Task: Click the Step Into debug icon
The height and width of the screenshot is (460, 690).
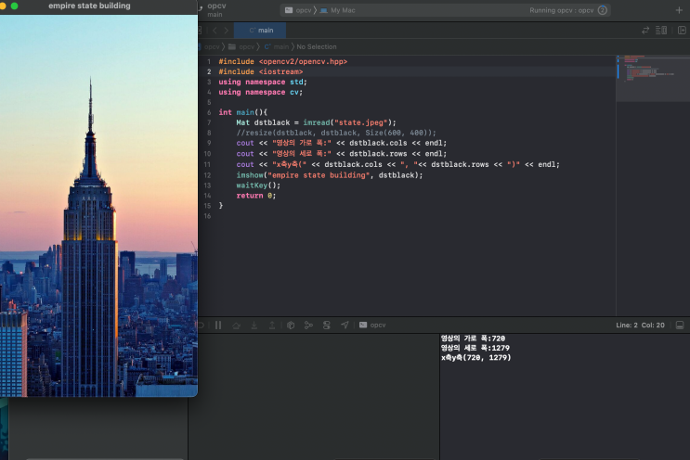Action: [254, 326]
